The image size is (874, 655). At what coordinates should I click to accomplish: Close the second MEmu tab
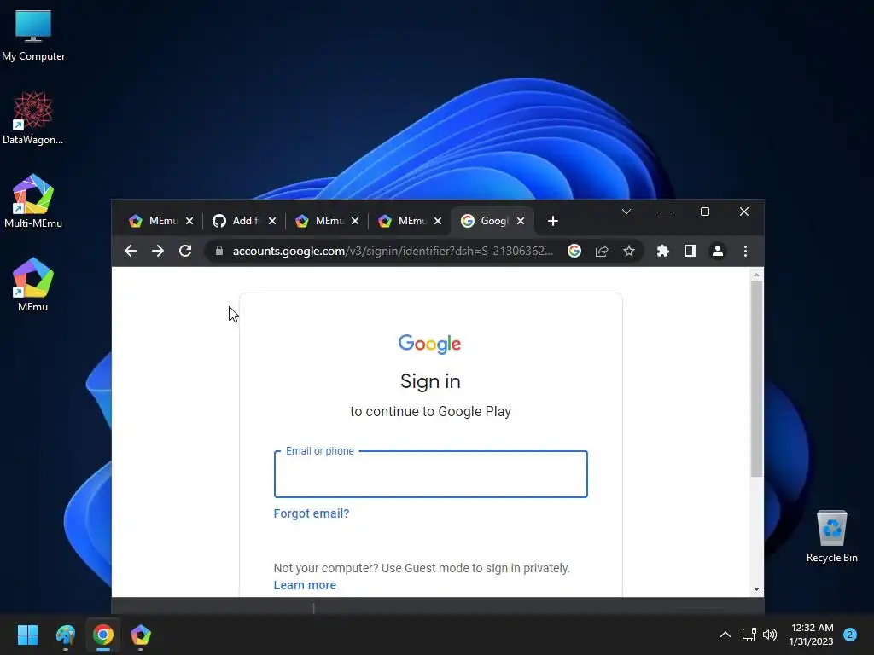tap(355, 221)
